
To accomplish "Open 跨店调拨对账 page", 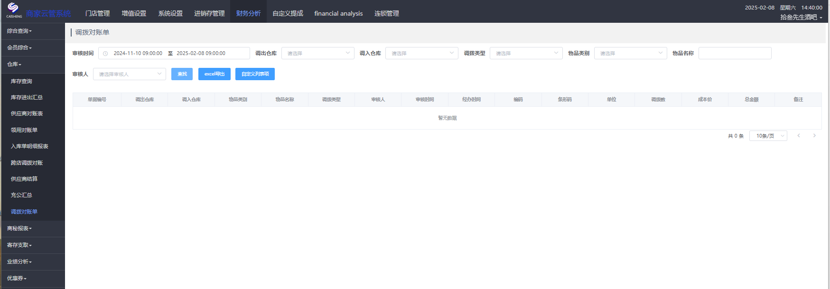I will click(27, 163).
